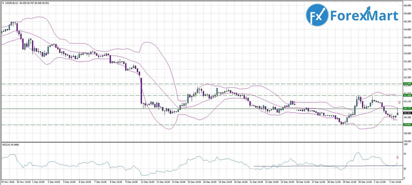Select the 62.009 price level label
Screen dimensions: 412x185
click(407, 84)
